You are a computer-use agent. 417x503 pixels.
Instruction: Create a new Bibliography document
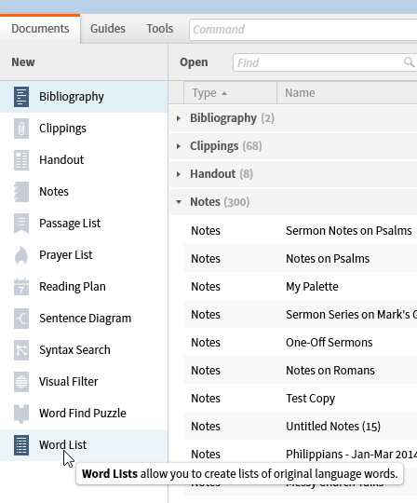[84, 97]
